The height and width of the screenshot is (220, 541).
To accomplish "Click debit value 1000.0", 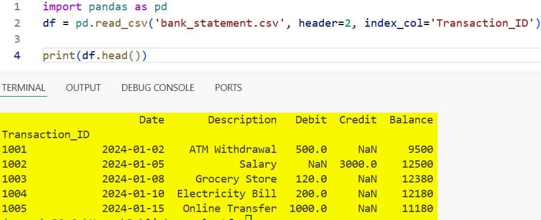I will pos(308,209).
